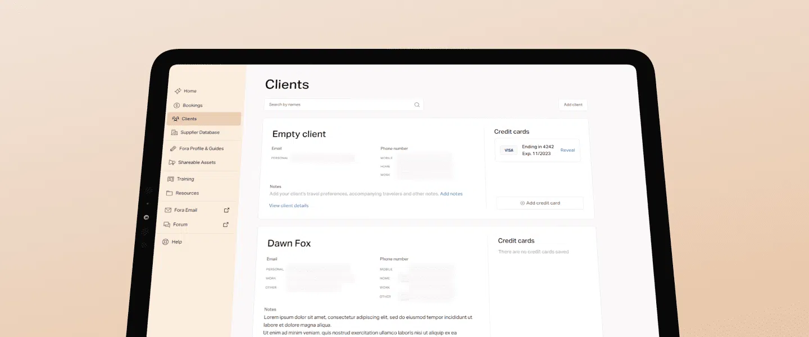Viewport: 809px width, 337px height.
Task: Click Phone number label in Dawn Fox card
Action: tap(394, 259)
